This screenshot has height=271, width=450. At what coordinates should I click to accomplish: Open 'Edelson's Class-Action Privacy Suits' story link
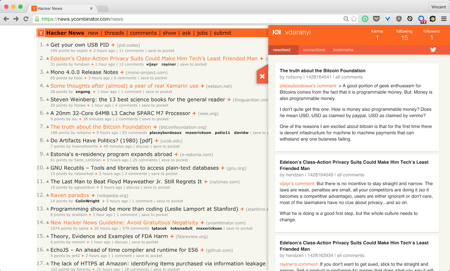(154, 59)
